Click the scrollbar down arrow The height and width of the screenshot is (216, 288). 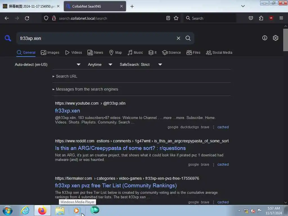pyautogui.click(x=285, y=202)
